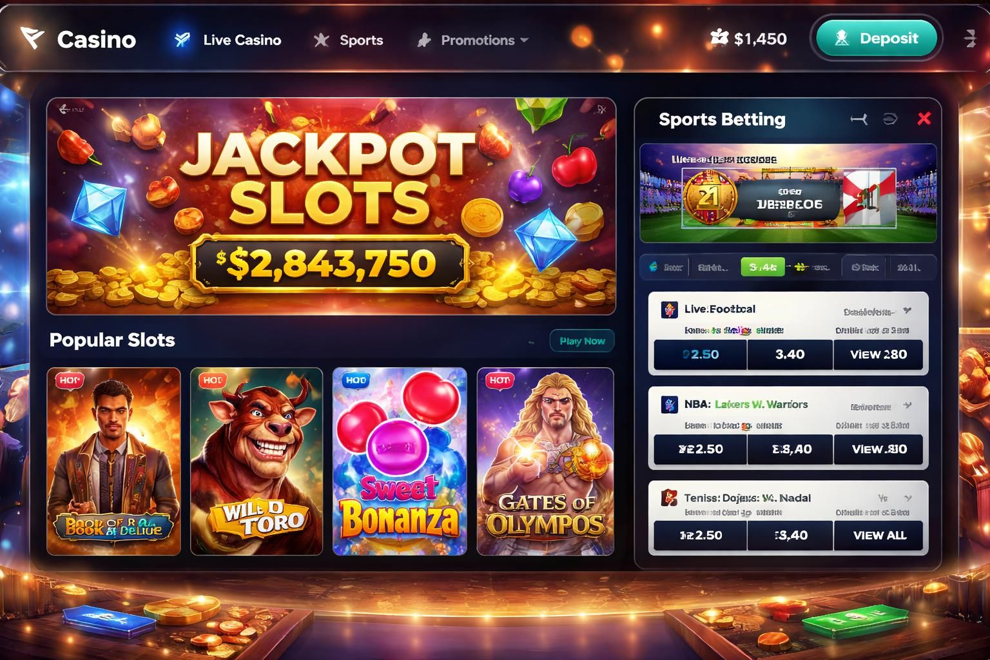Expand the NBA Lakers vs Warriors chevron

pos(907,405)
